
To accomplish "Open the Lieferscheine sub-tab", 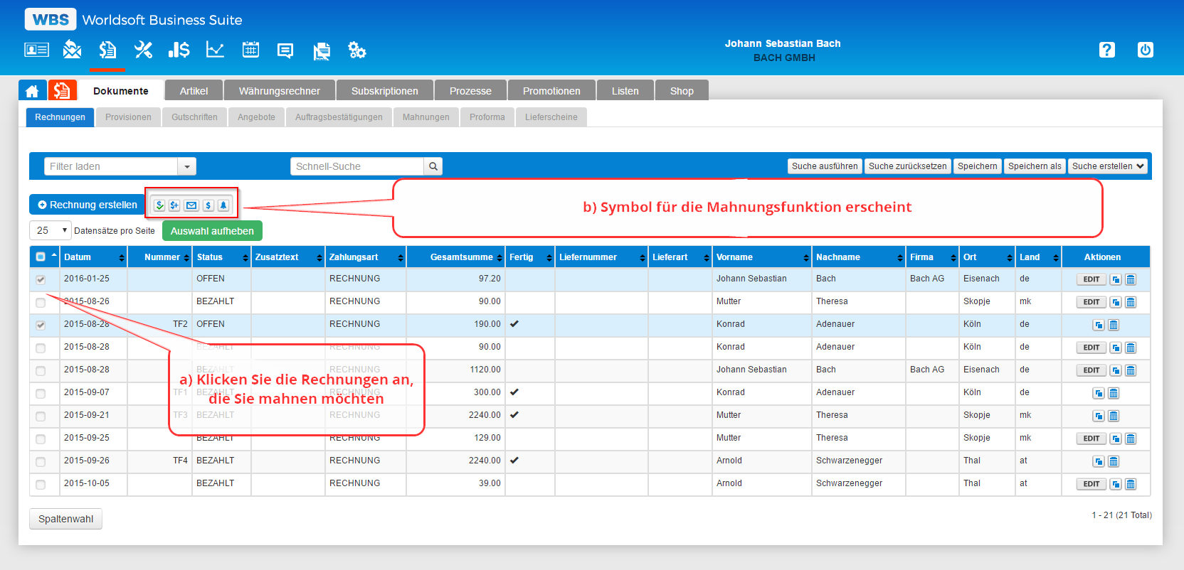I will click(551, 117).
